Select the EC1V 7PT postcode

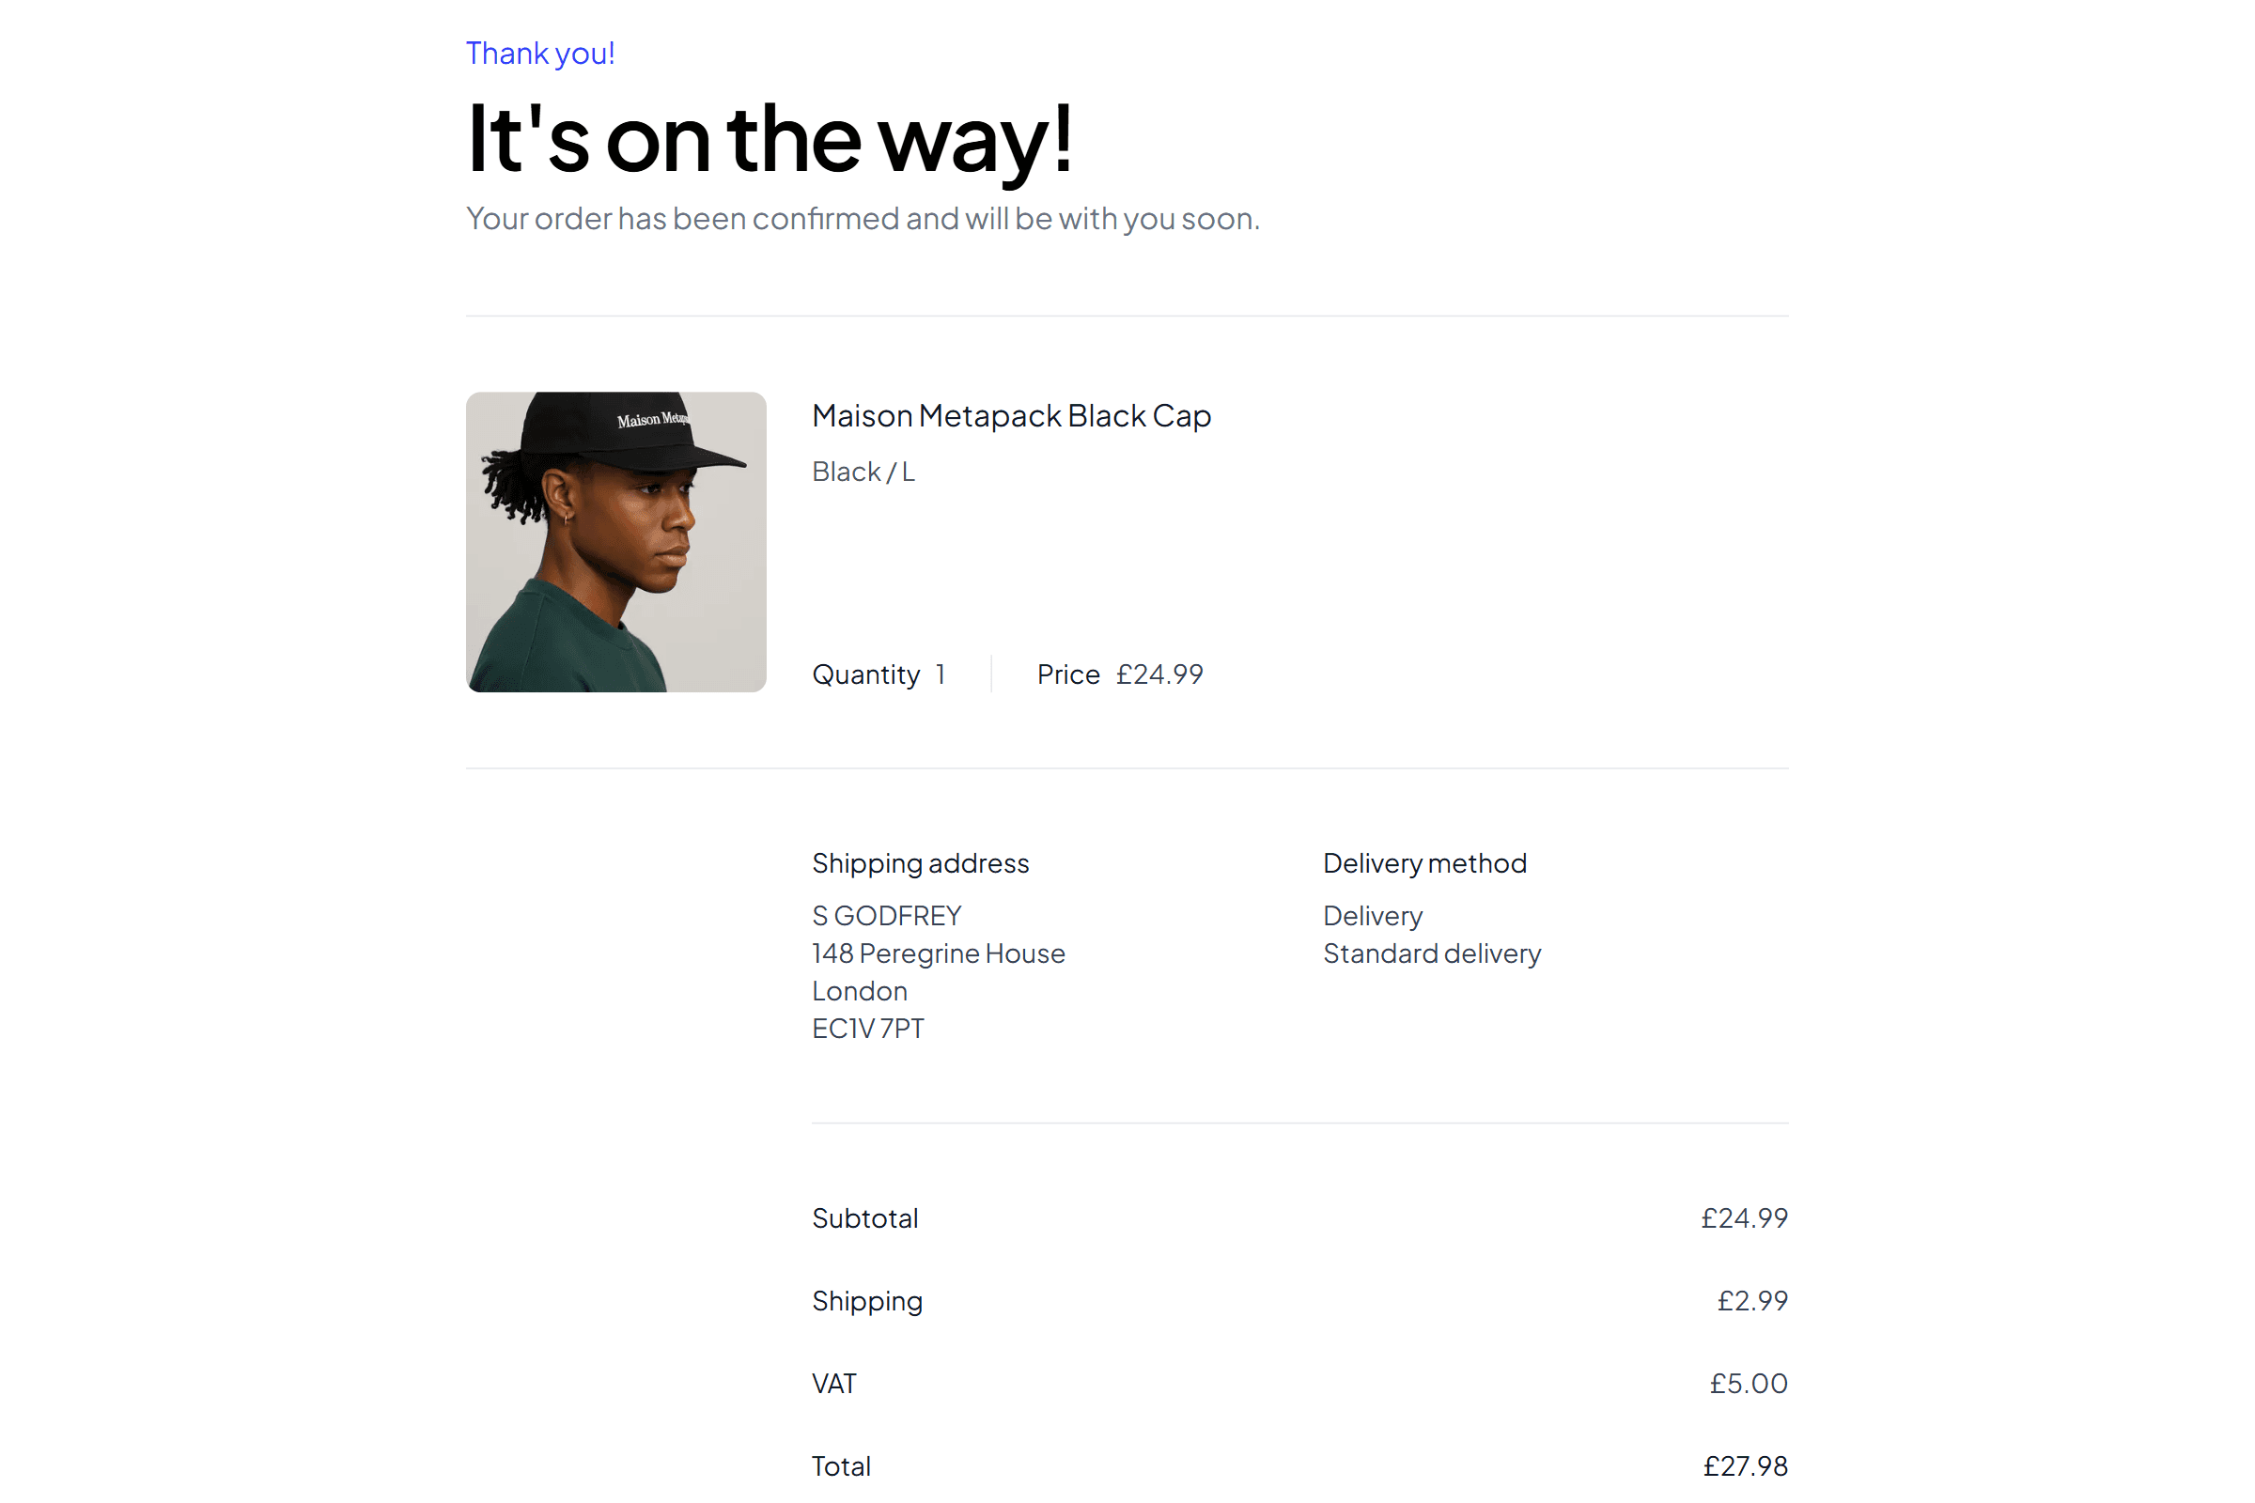(867, 1029)
